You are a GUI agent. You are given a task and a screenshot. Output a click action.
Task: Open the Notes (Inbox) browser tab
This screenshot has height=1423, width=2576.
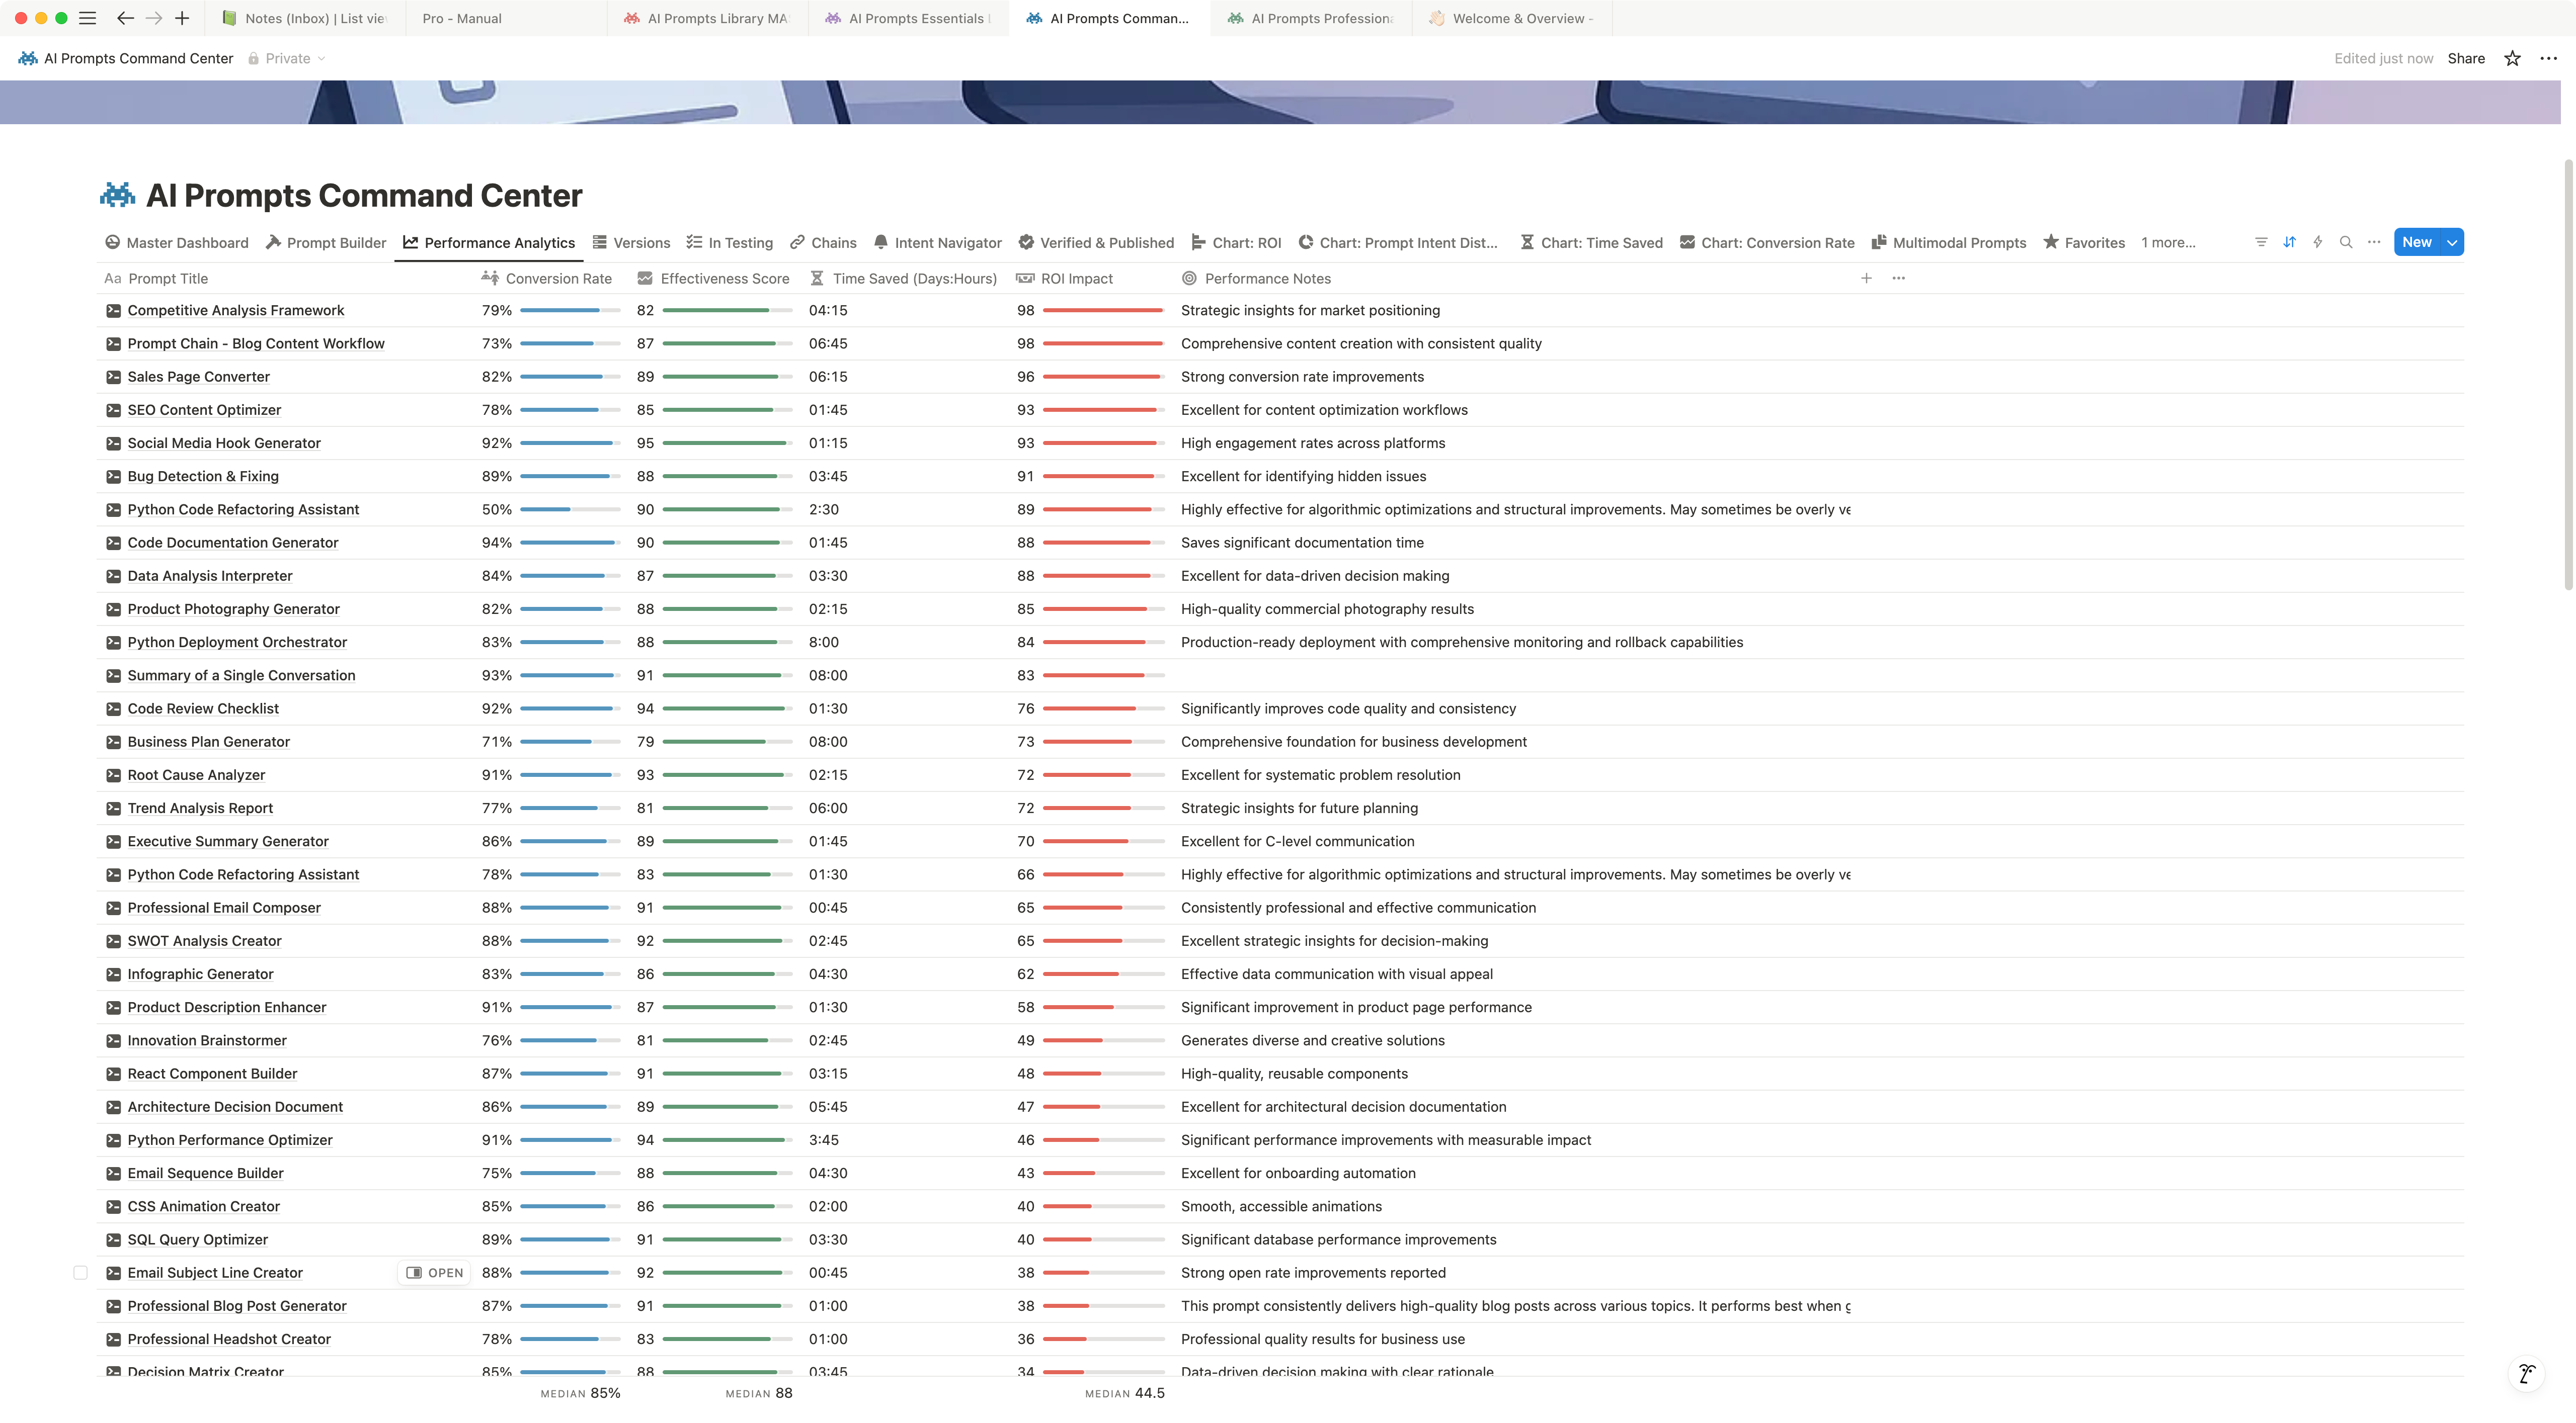click(304, 18)
